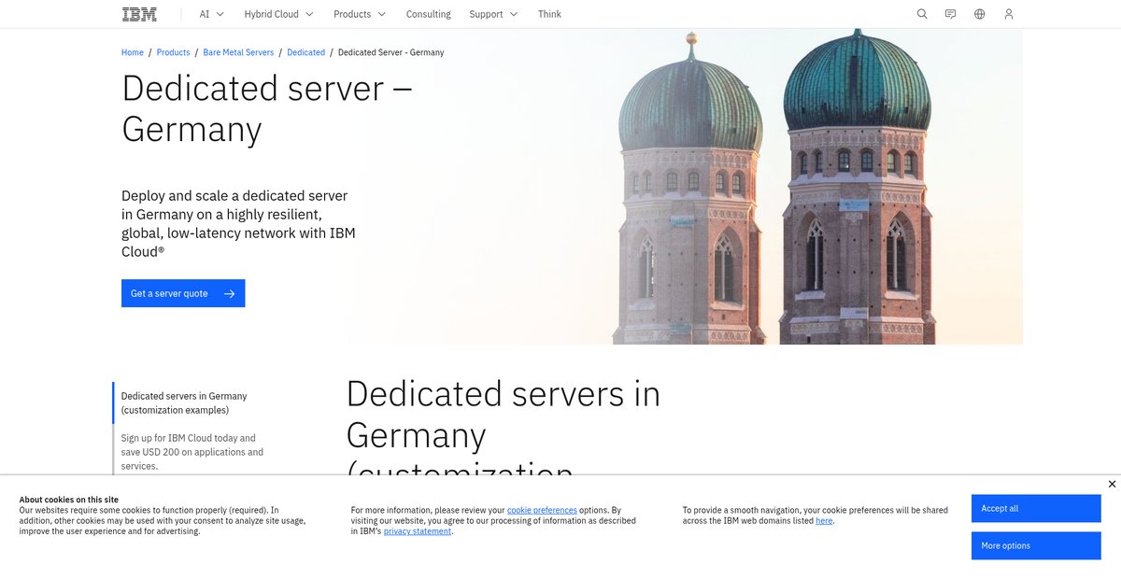Open the Consulting menu item
This screenshot has width=1121, height=579.
pos(429,14)
